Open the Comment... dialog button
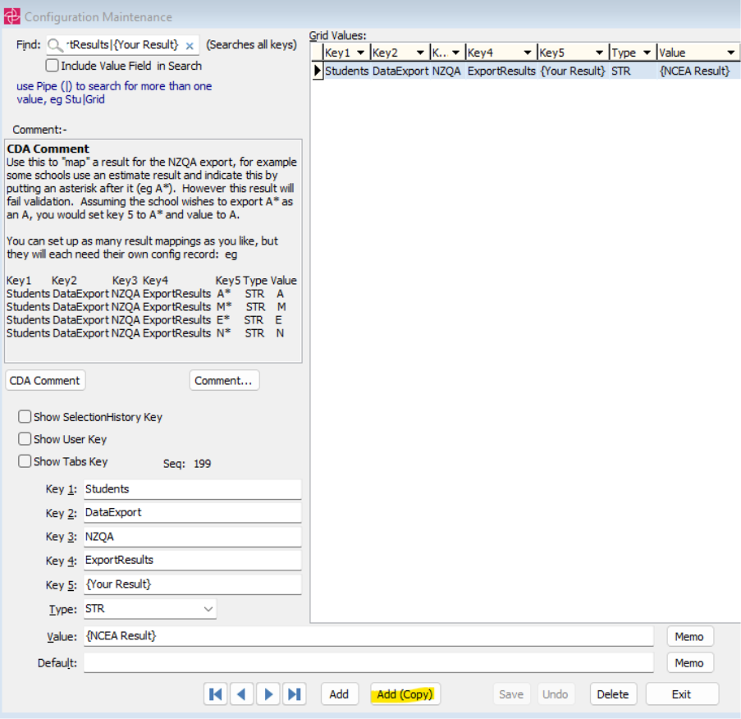Screen dimensions: 741x719 click(224, 381)
